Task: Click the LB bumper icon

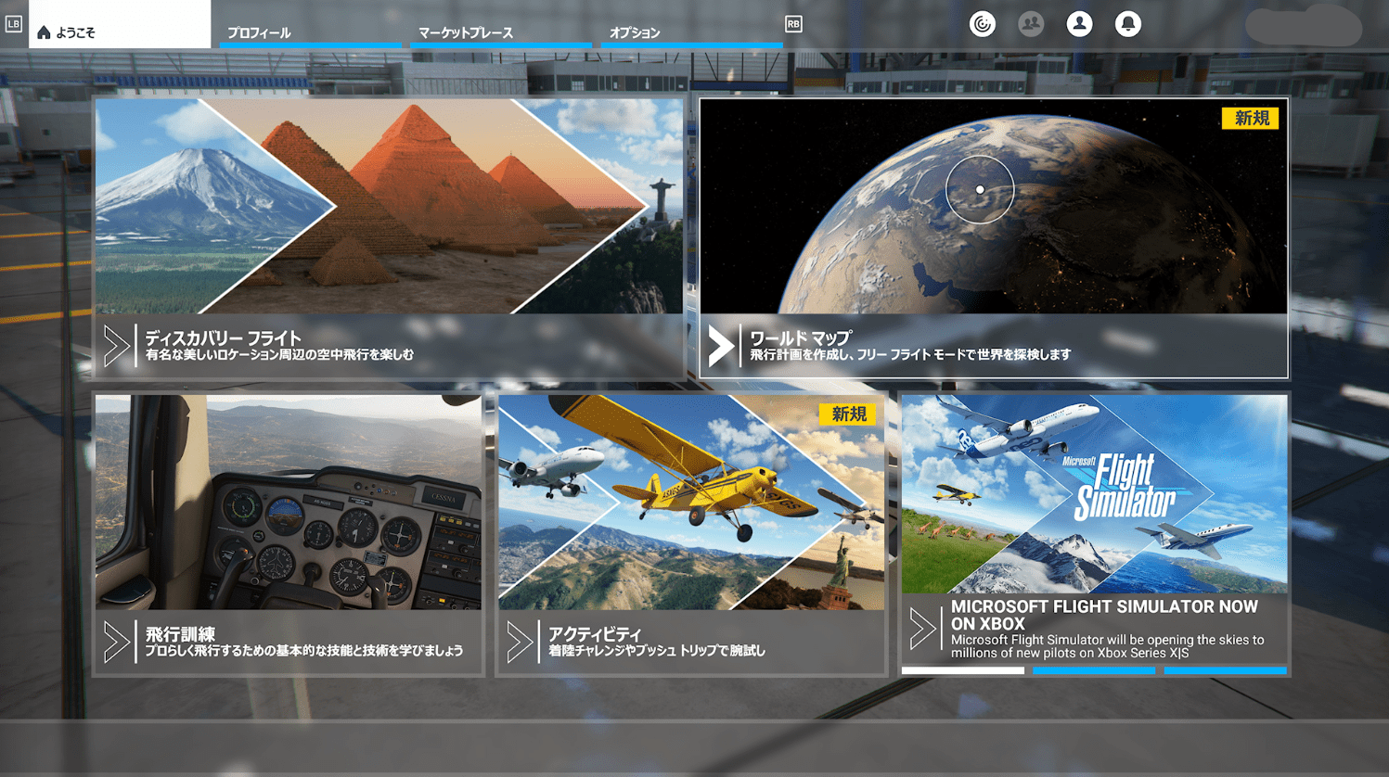Action: (x=13, y=24)
